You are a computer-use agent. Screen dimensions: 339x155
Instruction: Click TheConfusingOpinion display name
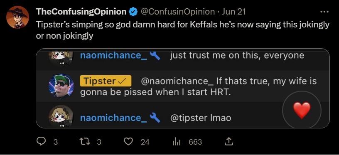coord(81,12)
